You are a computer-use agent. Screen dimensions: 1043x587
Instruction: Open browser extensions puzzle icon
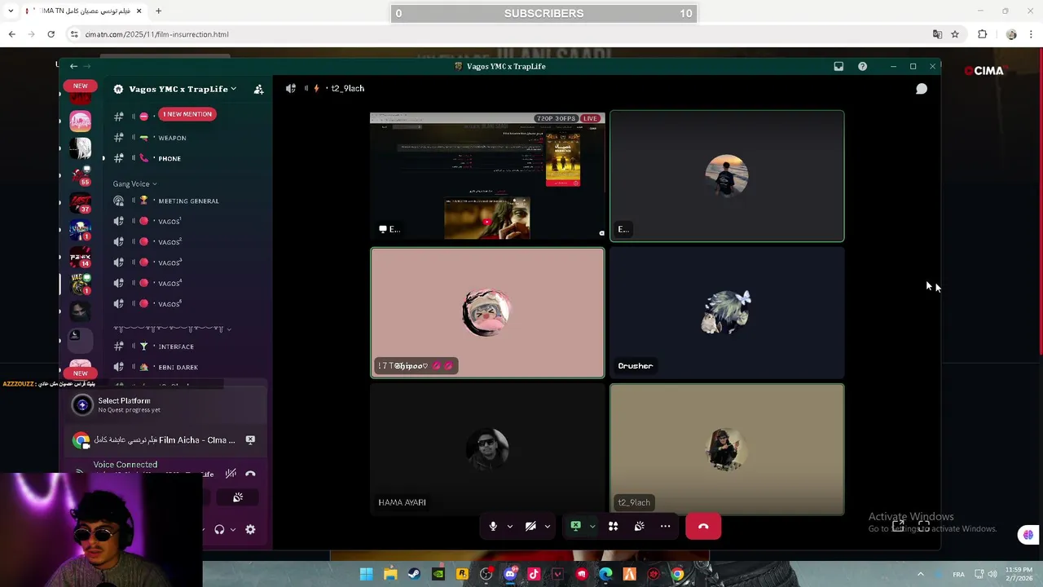pos(982,34)
